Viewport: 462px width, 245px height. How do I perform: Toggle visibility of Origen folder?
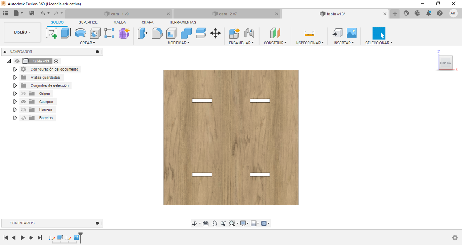23,94
